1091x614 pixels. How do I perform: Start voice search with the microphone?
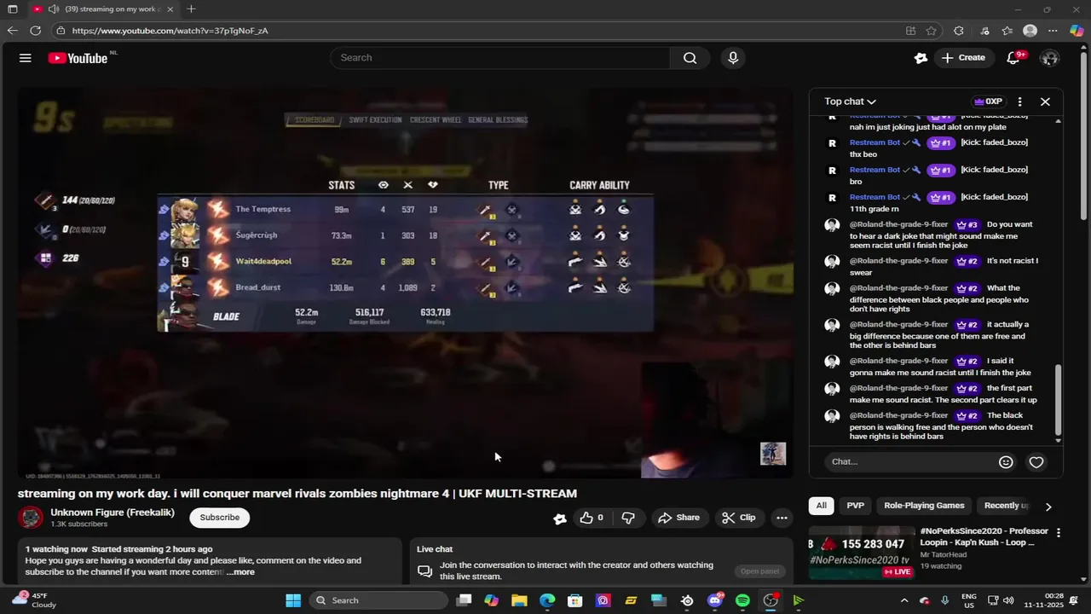click(x=733, y=58)
